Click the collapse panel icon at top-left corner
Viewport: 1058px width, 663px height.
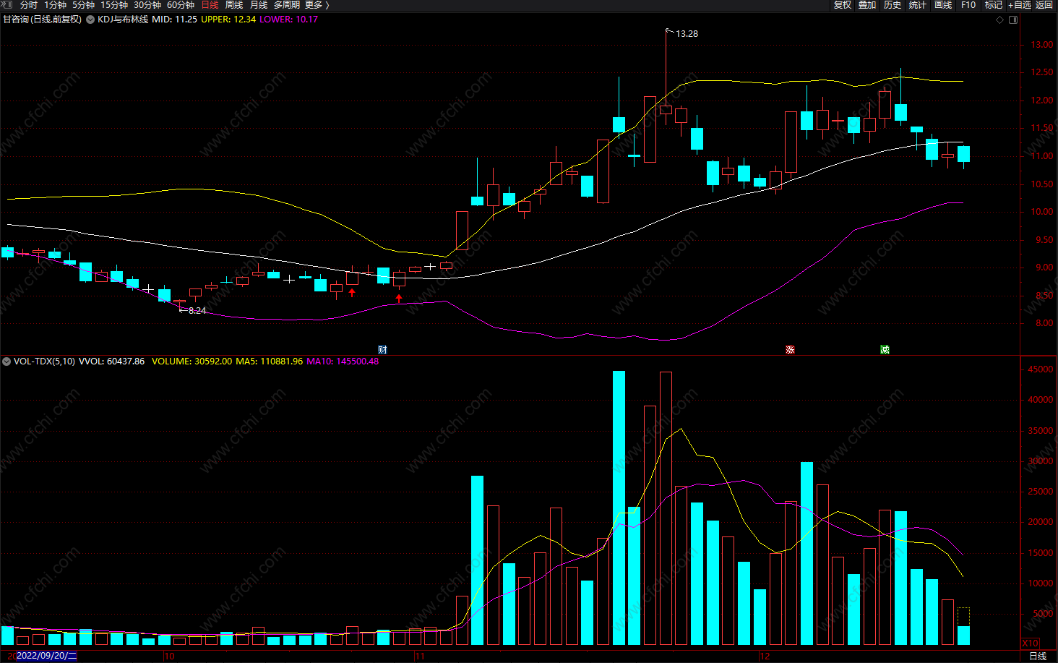pos(7,4)
